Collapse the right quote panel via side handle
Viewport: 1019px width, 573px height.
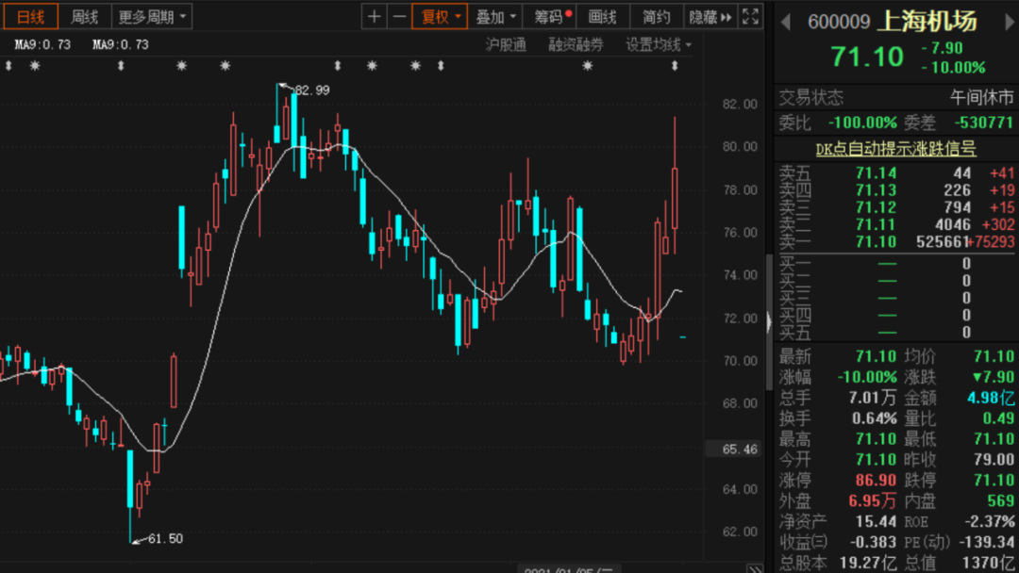tap(769, 323)
